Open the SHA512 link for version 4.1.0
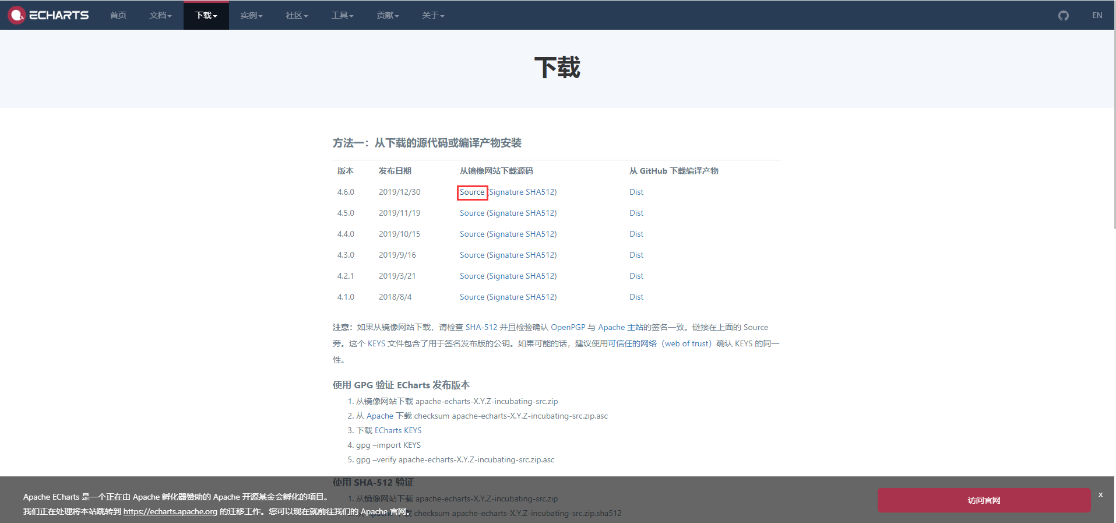The width and height of the screenshot is (1116, 523). click(x=540, y=297)
